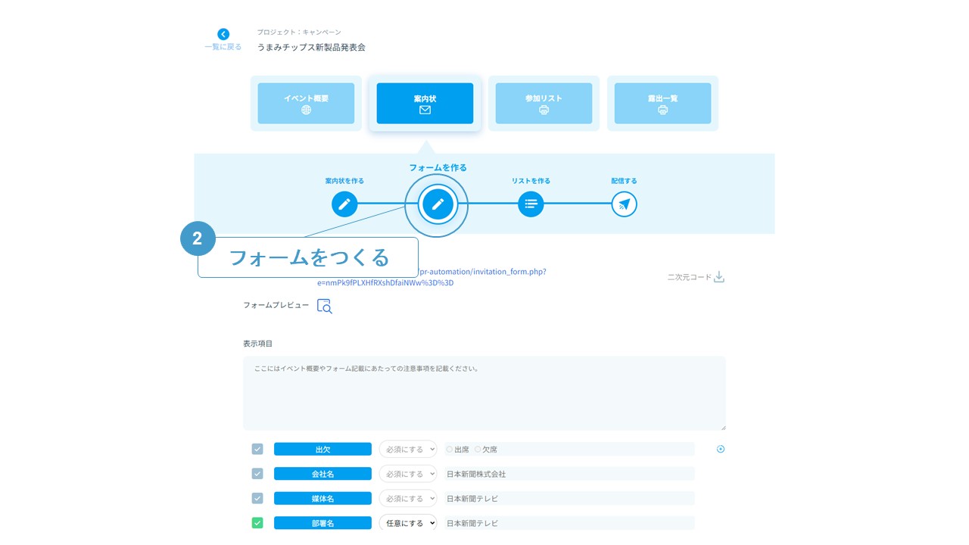Open the 出欠 required setting dropdown
Screen dimensions: 969x545
(408, 449)
